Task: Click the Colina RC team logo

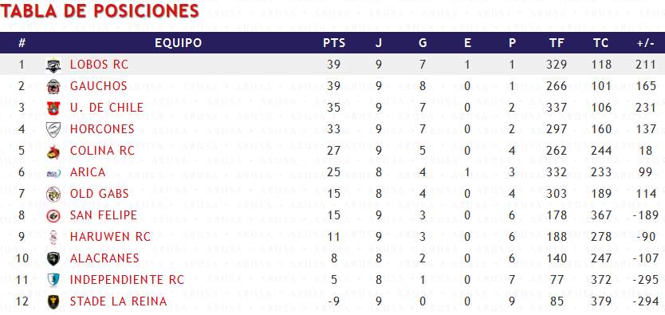Action: [53, 151]
